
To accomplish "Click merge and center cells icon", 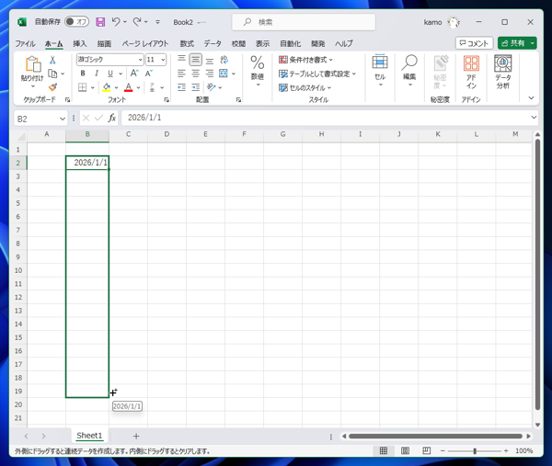I will click(224, 74).
